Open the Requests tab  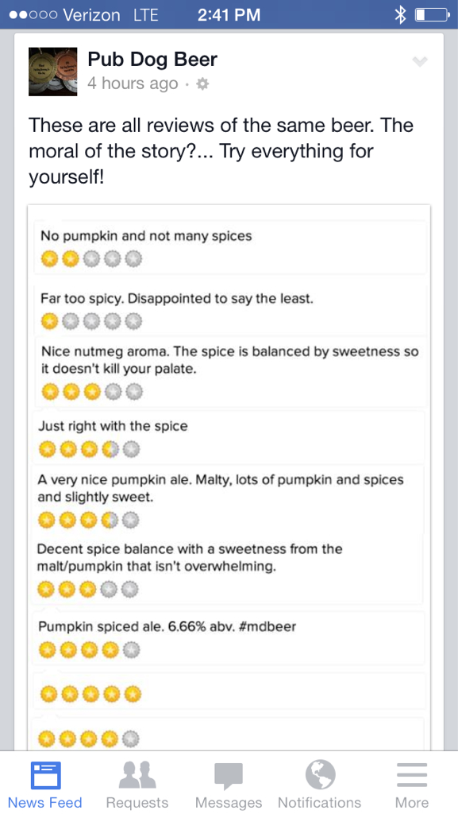137,784
